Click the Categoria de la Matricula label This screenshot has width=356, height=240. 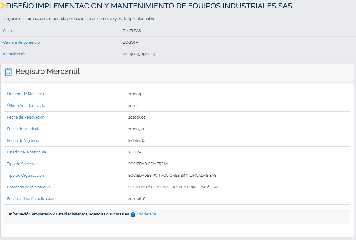29,187
